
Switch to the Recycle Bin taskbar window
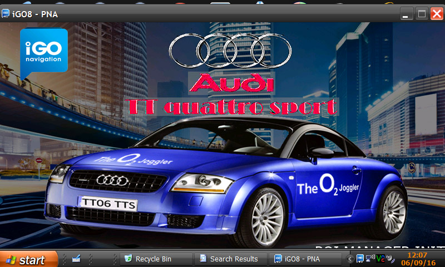(x=156, y=259)
